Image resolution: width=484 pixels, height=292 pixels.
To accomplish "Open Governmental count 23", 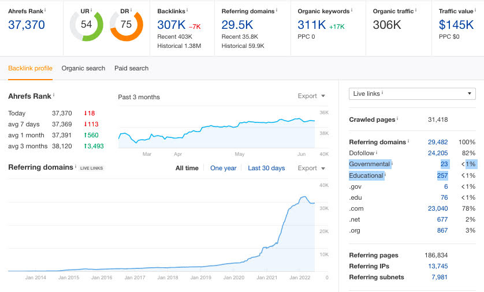I will pos(444,164).
